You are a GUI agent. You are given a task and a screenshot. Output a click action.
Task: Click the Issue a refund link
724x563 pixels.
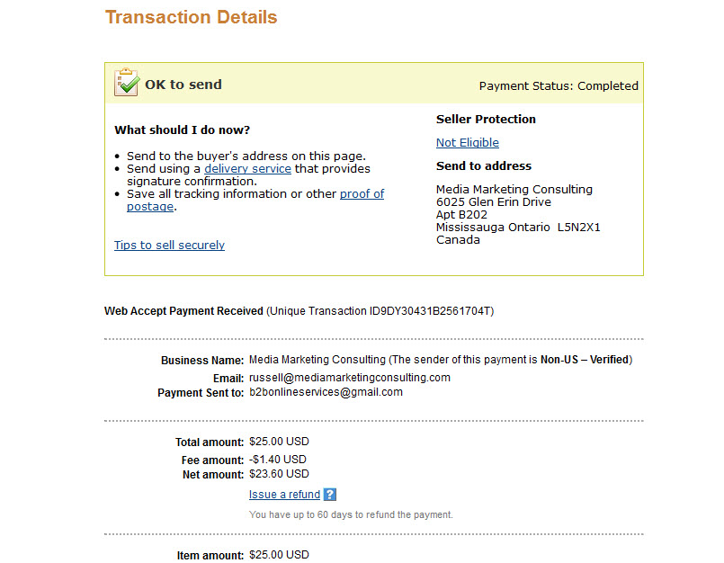coord(284,494)
